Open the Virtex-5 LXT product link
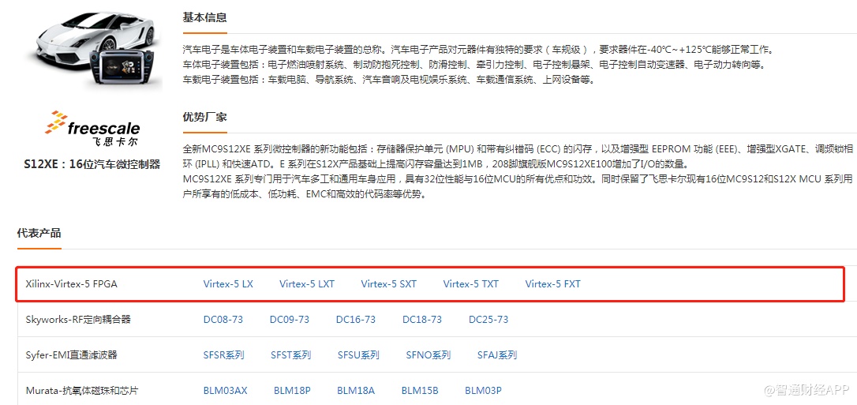 (307, 284)
